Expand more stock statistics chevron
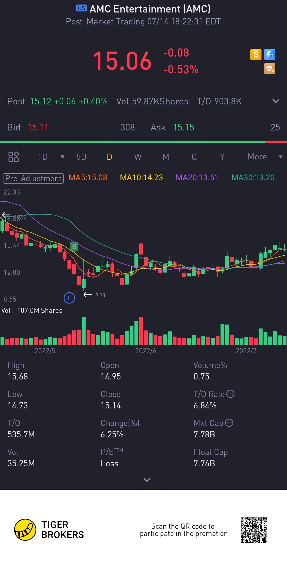Screen dimensions: 287x570 [x=147, y=480]
